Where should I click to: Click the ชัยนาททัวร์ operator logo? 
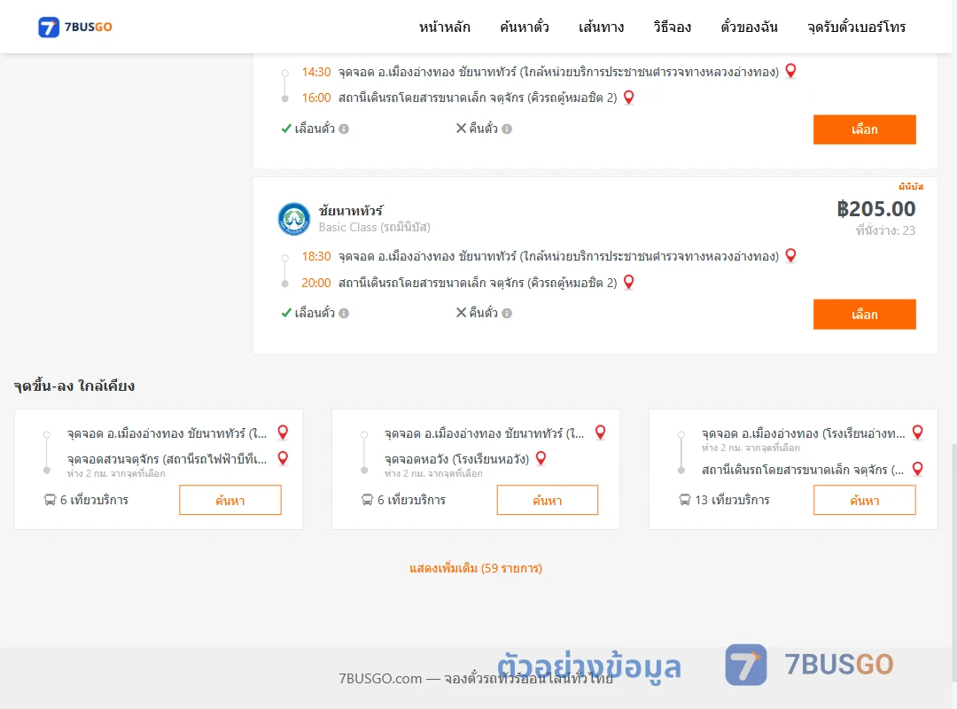tap(294, 219)
